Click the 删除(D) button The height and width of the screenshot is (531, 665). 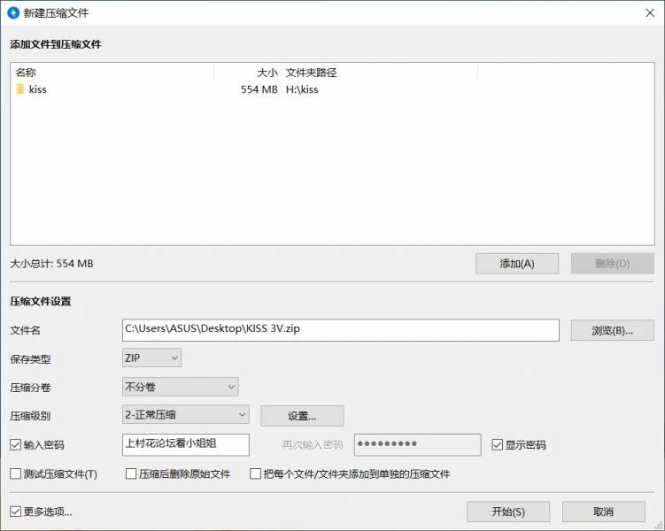coord(613,264)
